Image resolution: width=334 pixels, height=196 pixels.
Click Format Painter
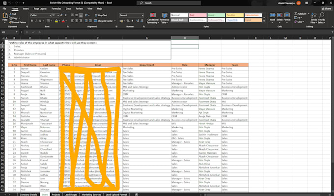coord(18,22)
